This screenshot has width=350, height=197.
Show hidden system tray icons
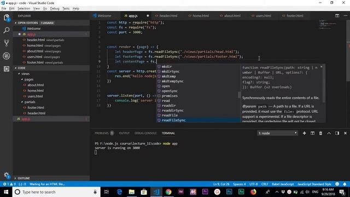pyautogui.click(x=277, y=192)
